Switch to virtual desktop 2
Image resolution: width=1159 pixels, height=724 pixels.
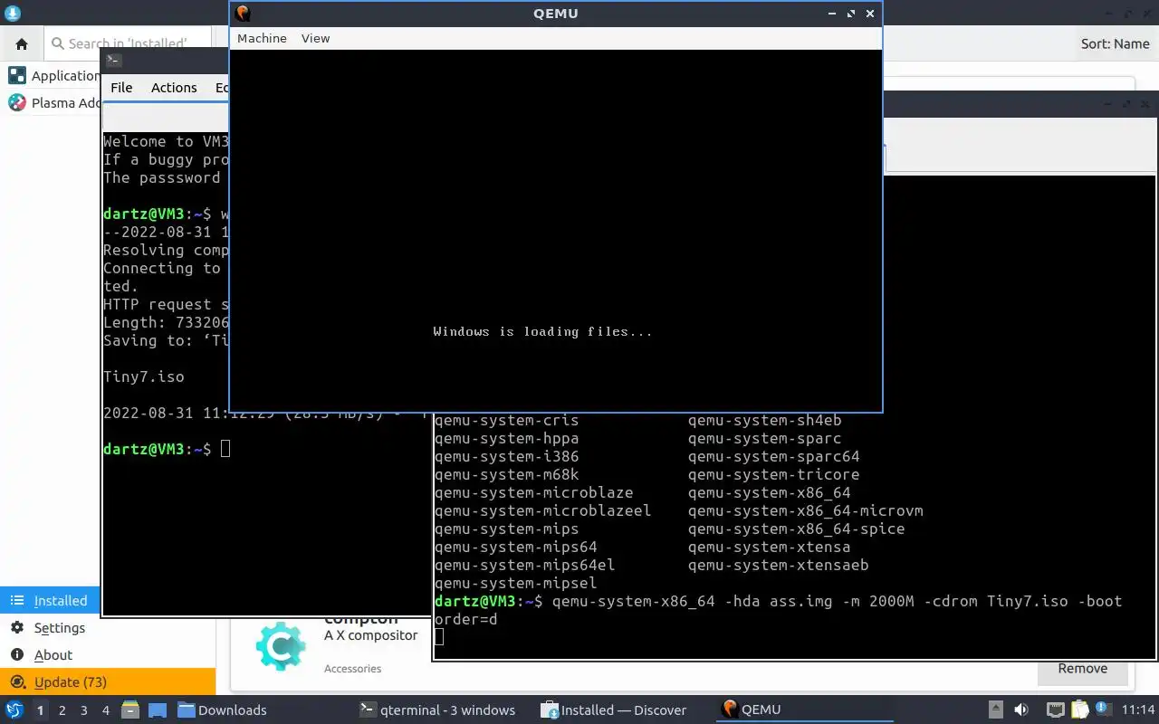62,710
